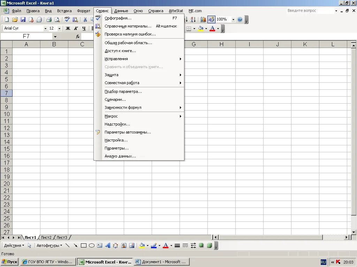Viewport: 357px width, 267px height.
Task: Insert a Text Box from Drawing toolbar
Action: (99, 245)
